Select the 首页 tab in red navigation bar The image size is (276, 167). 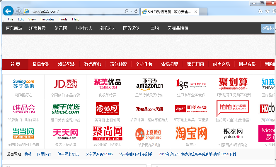pos(15,65)
